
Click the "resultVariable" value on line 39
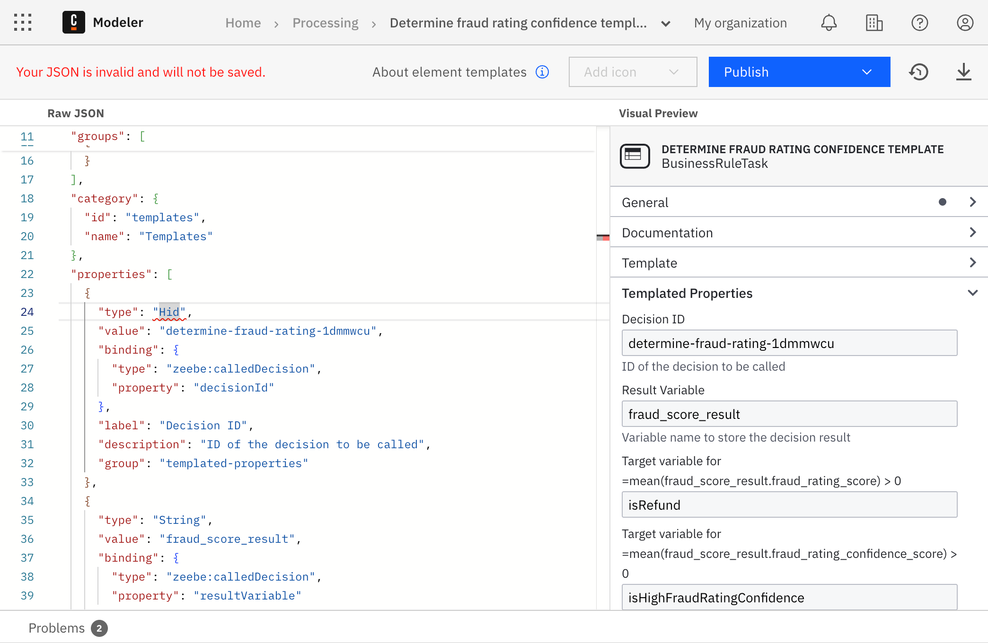[247, 596]
